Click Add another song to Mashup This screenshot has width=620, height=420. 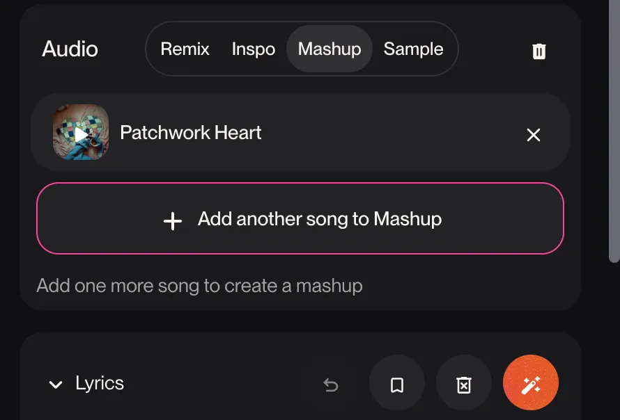pos(300,218)
